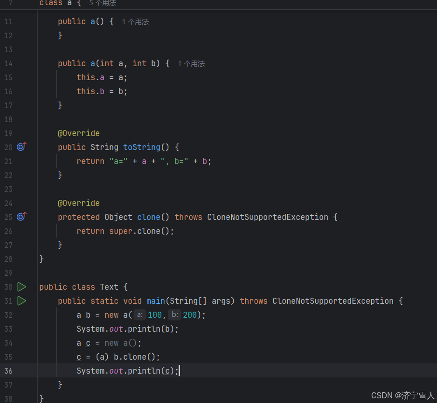Click the greyed 'new a()' expression
This screenshot has height=403, width=437.
click(121, 343)
